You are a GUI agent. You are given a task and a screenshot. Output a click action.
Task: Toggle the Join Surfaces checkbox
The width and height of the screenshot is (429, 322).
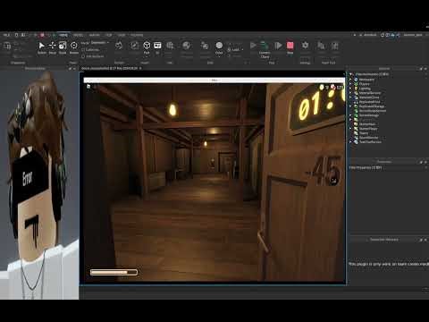coord(83,56)
